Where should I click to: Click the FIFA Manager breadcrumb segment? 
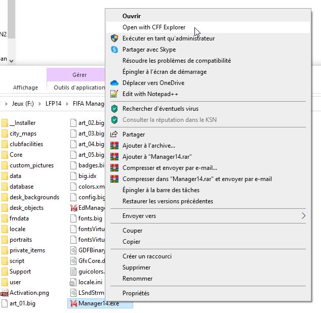[89, 104]
